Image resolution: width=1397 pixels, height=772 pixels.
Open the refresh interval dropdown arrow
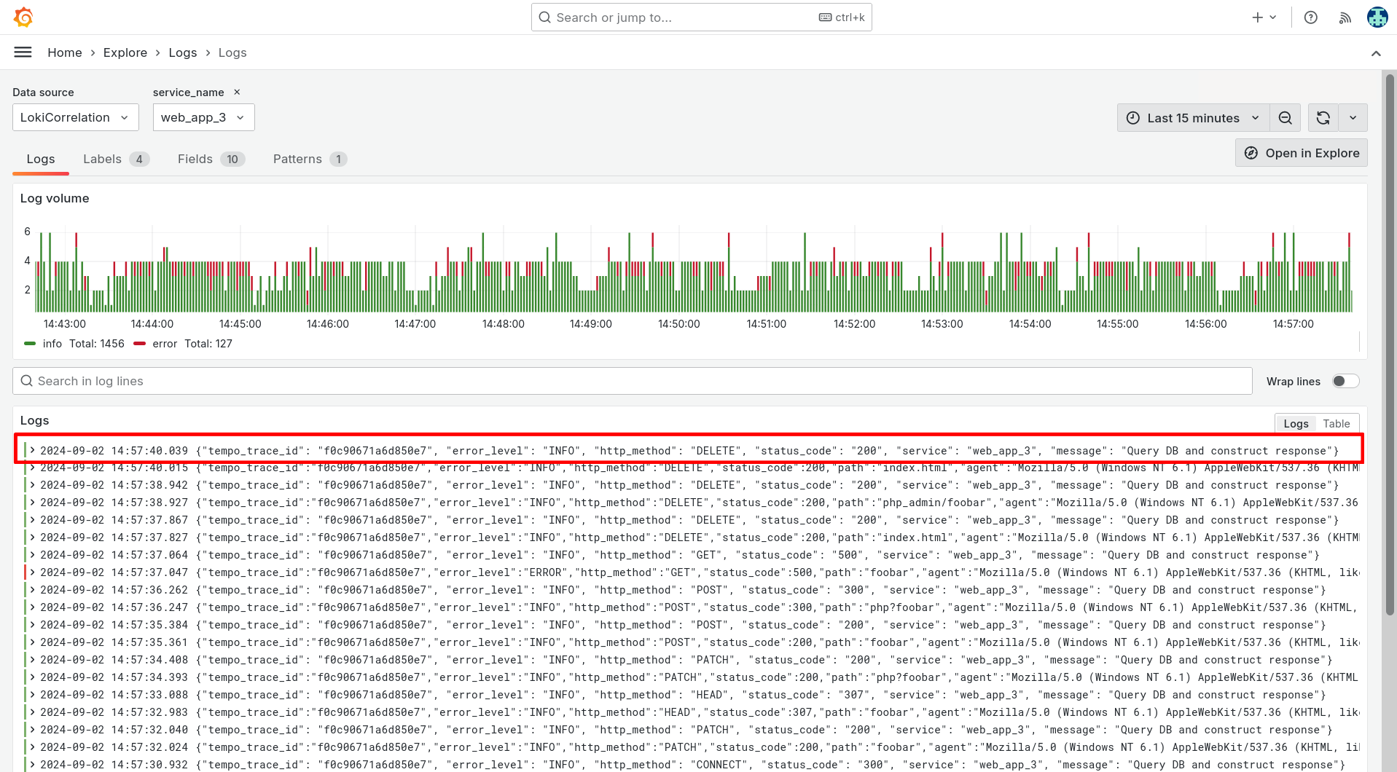click(1353, 118)
